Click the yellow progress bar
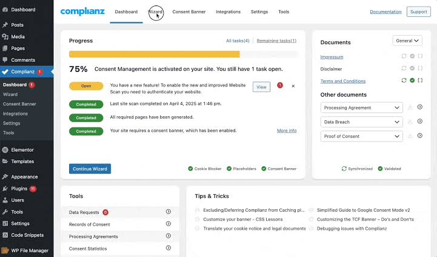Screen dimensions: 437x257 155,54
